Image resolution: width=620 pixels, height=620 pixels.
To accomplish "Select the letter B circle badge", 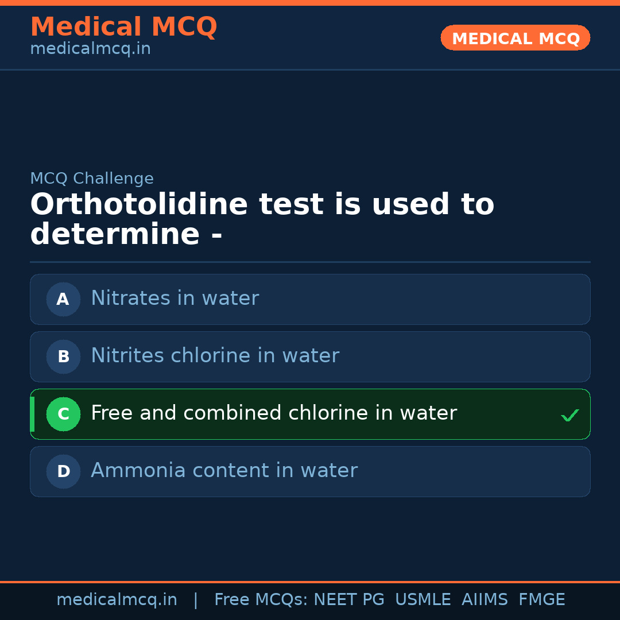I will click(63, 356).
